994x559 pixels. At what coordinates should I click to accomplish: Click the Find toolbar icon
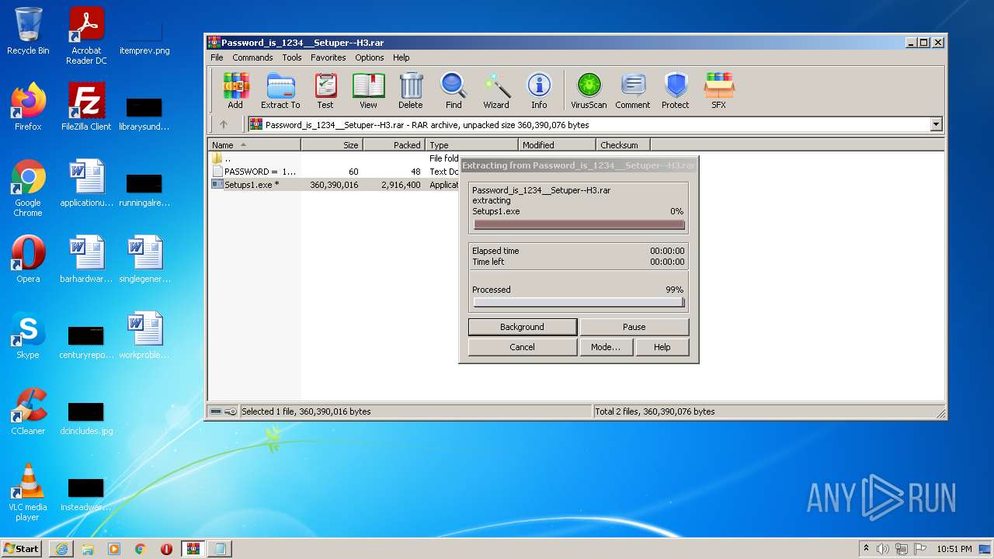454,91
